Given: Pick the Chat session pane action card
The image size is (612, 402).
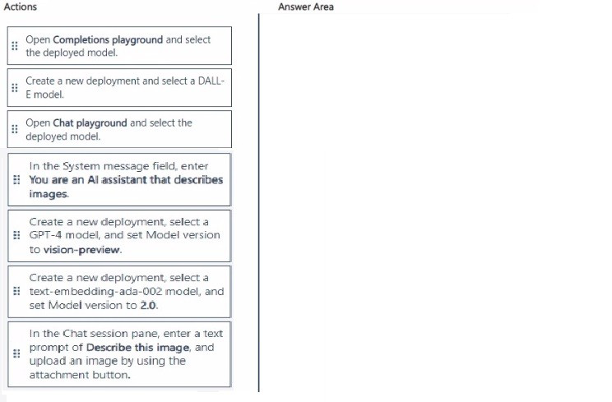Looking at the screenshot, I should pyautogui.click(x=123, y=353).
